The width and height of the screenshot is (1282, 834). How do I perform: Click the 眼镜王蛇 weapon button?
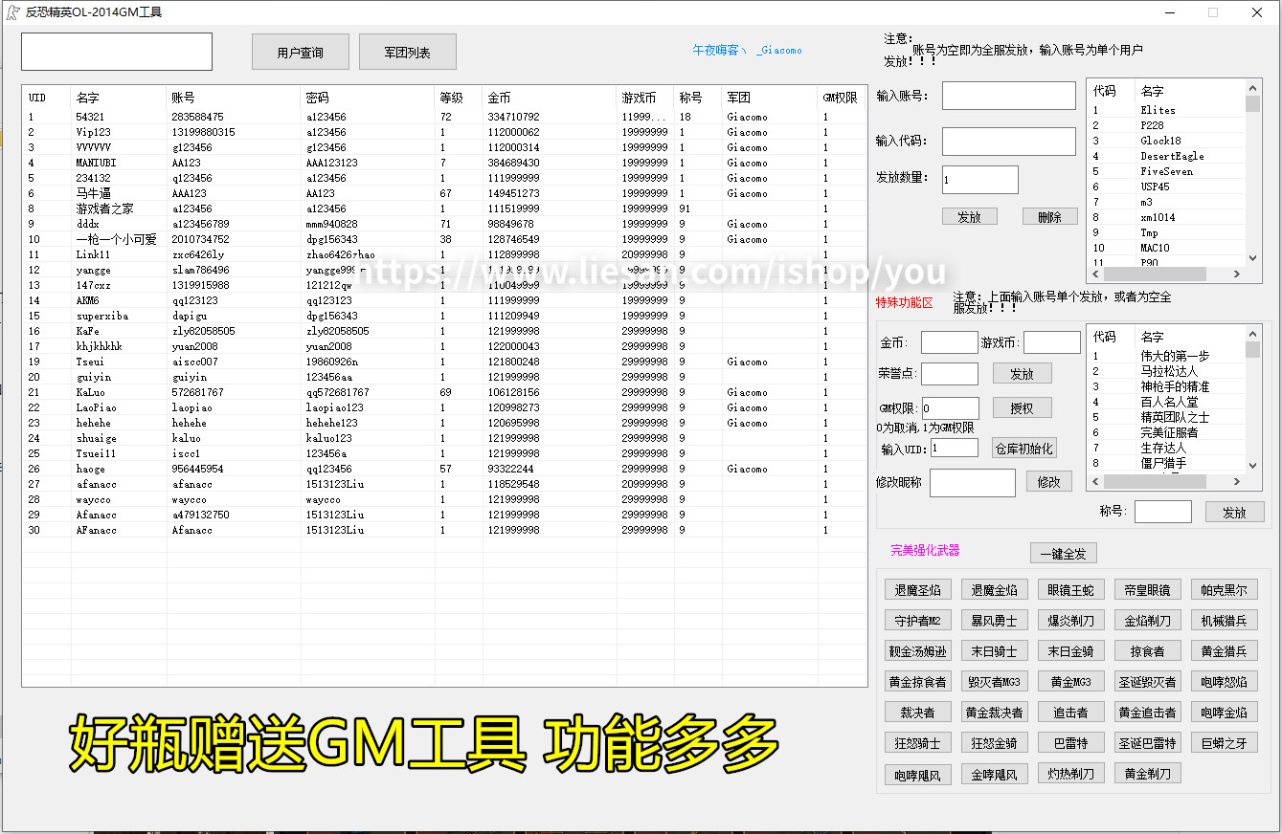click(1070, 590)
